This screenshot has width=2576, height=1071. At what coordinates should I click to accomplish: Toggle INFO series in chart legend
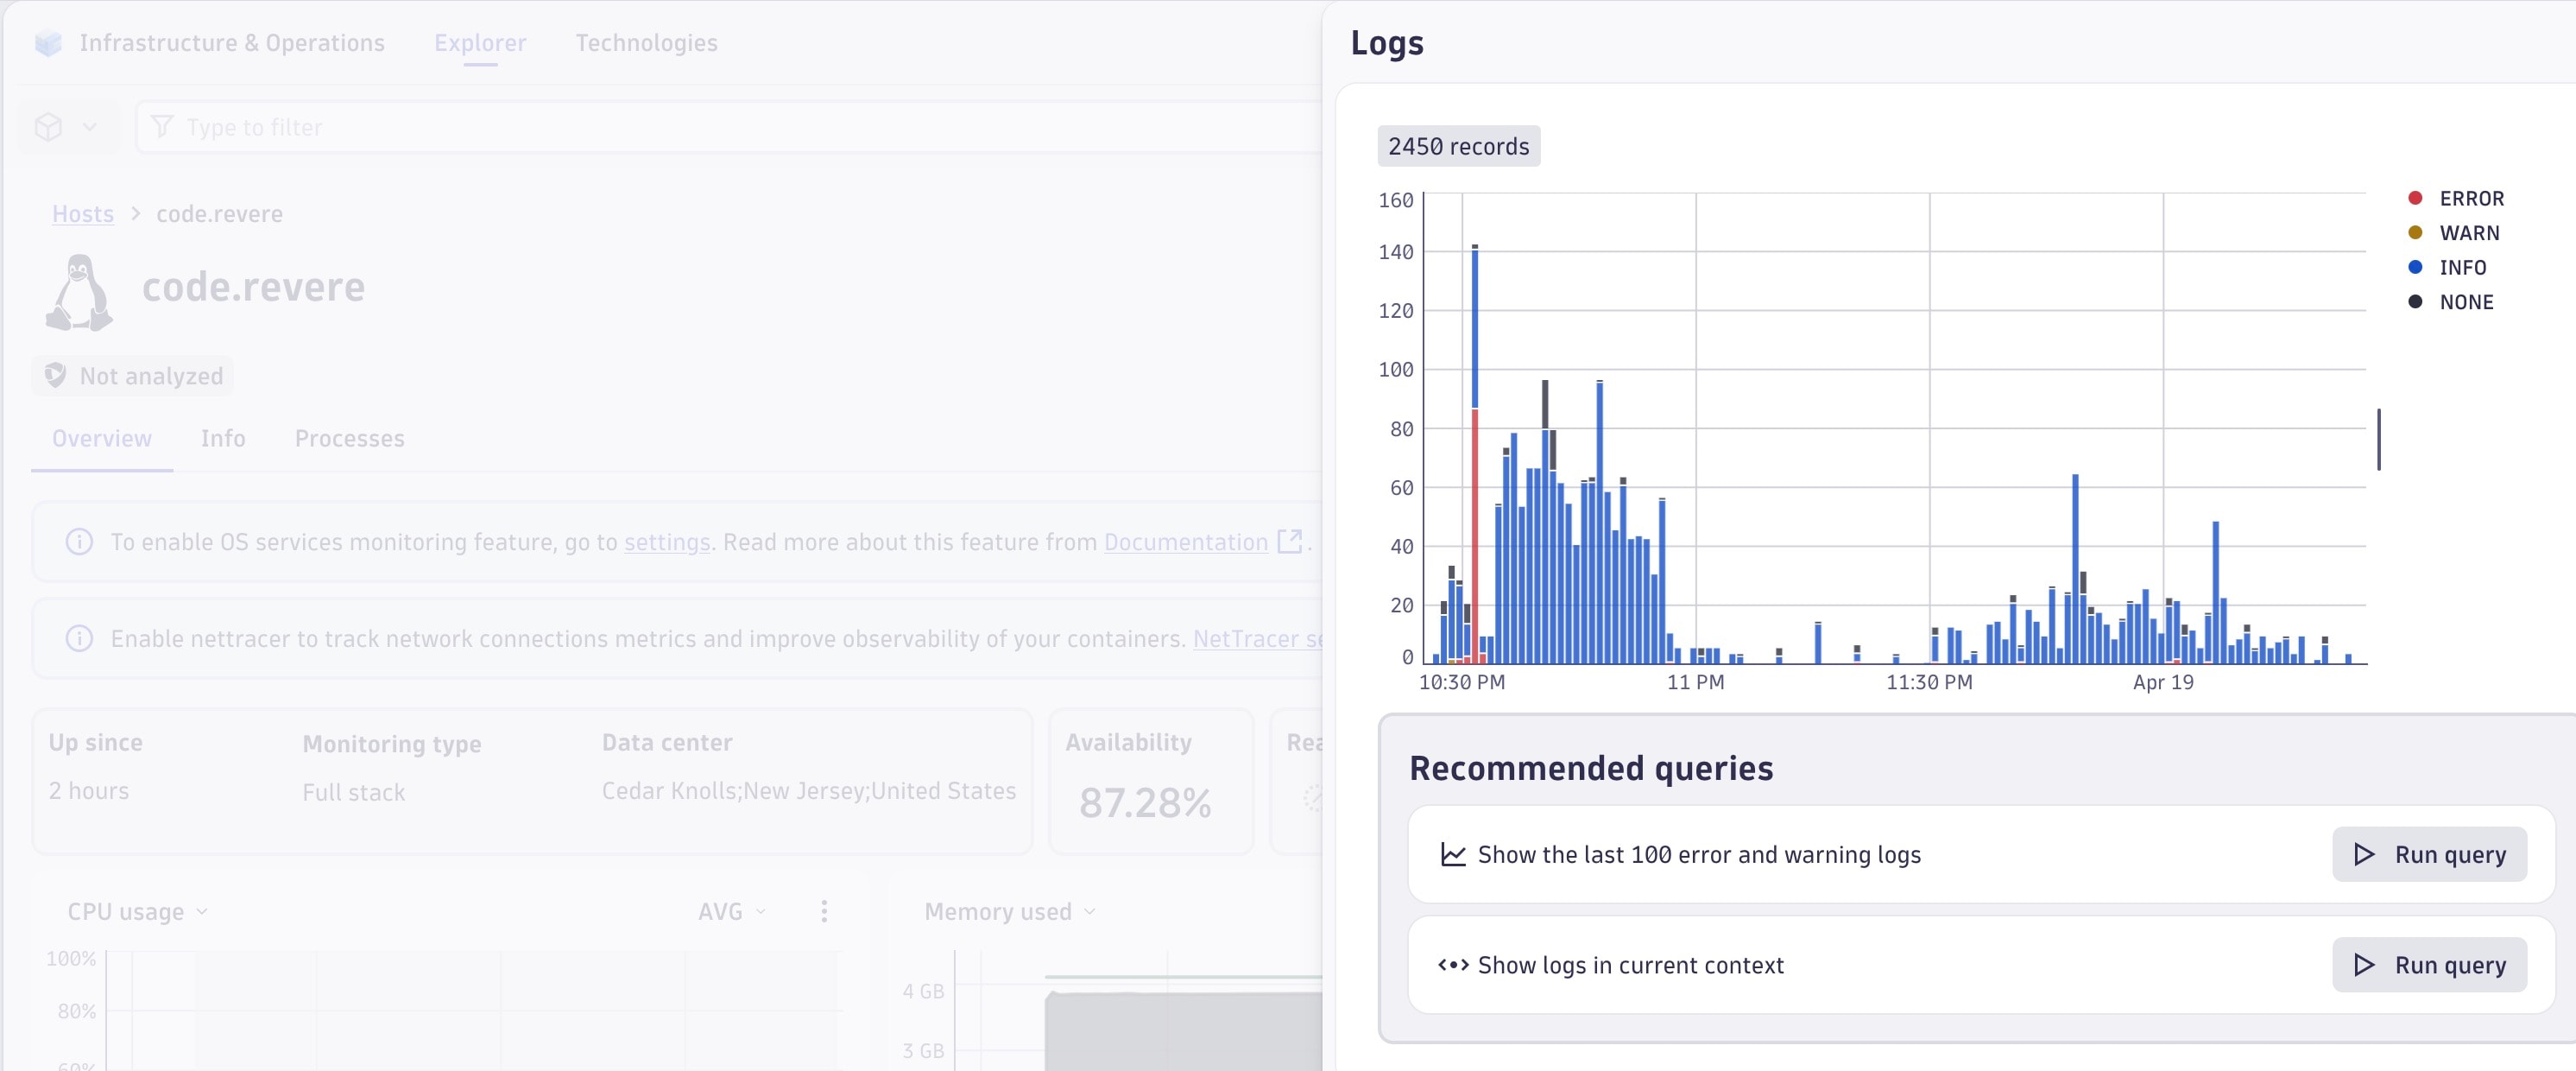point(2462,267)
